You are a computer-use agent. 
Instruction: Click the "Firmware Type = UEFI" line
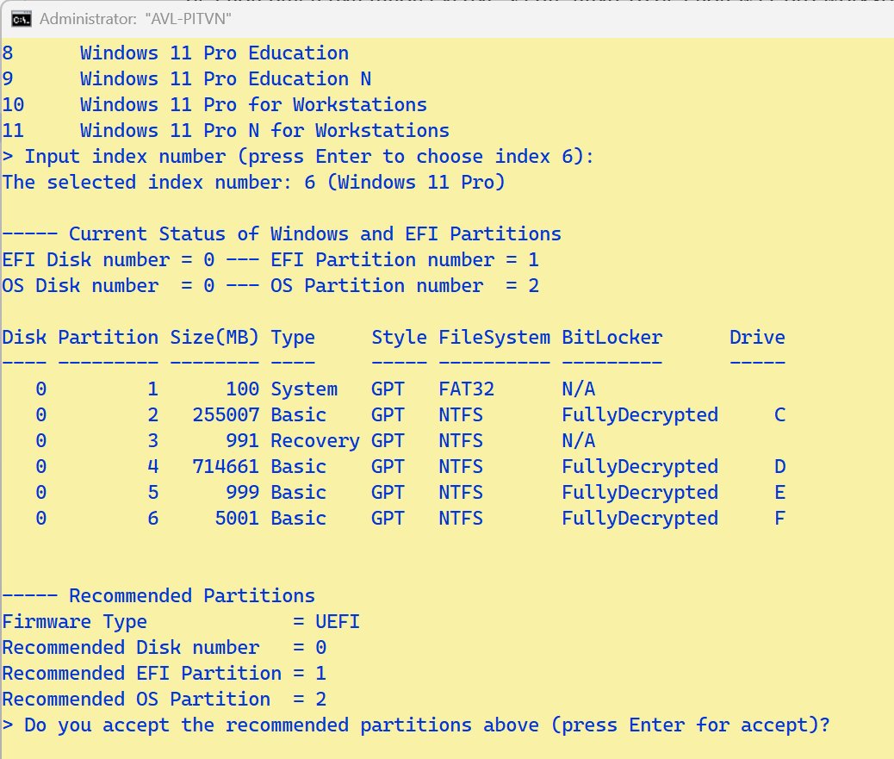pyautogui.click(x=181, y=622)
